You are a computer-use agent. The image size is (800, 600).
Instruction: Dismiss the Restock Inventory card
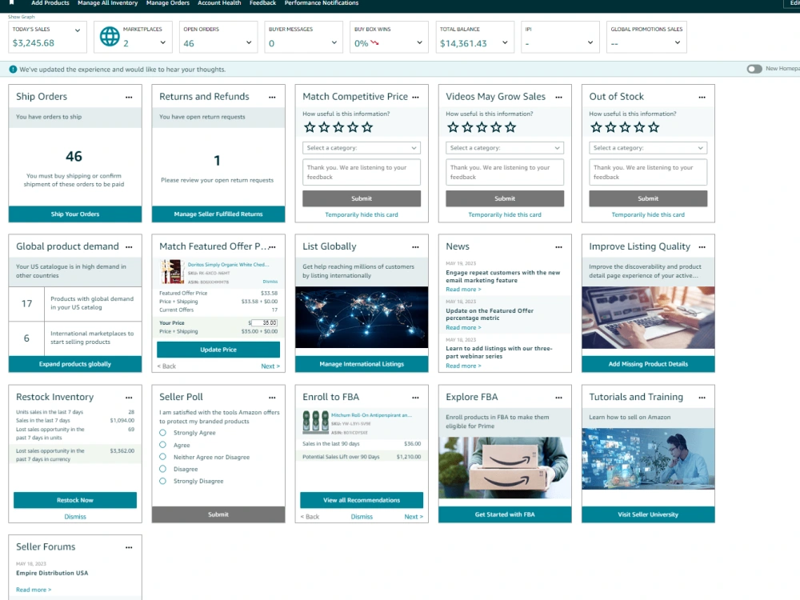coord(75,517)
